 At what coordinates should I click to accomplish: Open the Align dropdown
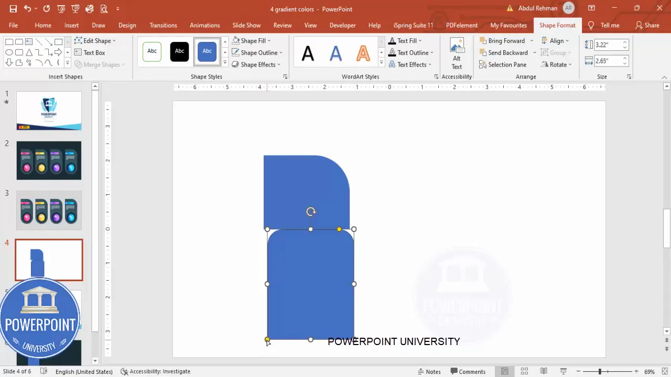click(556, 40)
